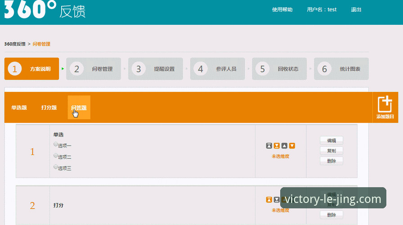
Task: Move question 1 up one position
Action: [x=284, y=146]
